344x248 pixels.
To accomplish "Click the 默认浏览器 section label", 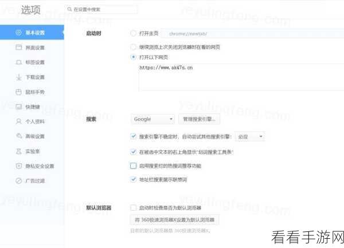I will pos(99,207).
